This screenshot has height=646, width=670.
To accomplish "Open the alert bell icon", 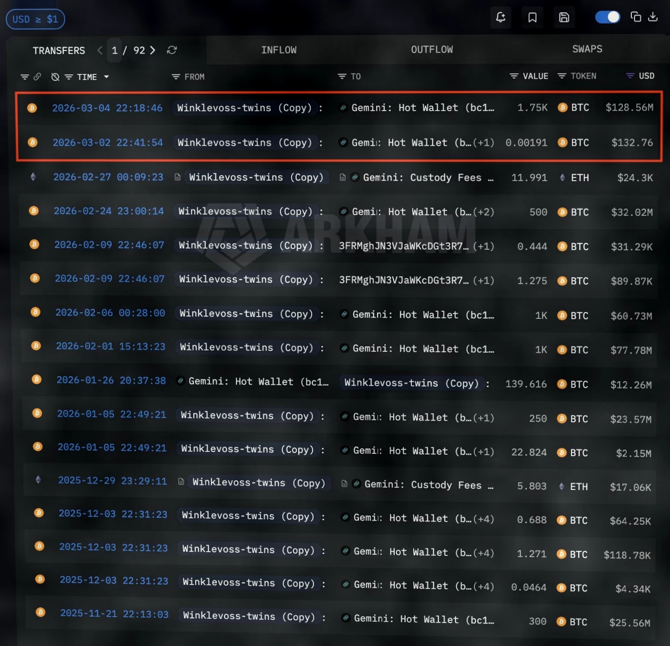I will click(501, 18).
